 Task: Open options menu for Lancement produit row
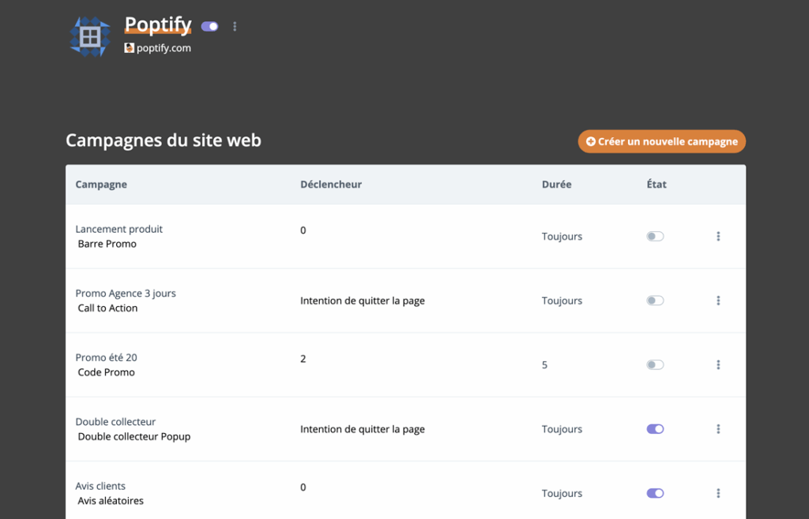(717, 237)
